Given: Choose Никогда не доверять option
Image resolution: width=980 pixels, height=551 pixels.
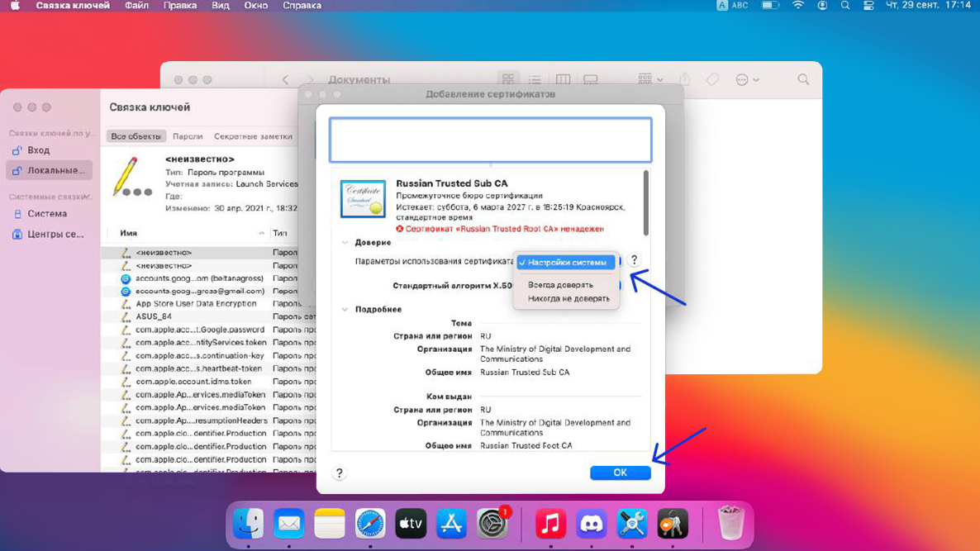Looking at the screenshot, I should pyautogui.click(x=568, y=298).
